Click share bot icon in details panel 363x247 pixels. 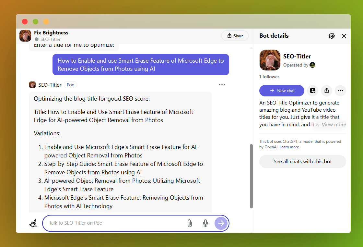pos(327,91)
